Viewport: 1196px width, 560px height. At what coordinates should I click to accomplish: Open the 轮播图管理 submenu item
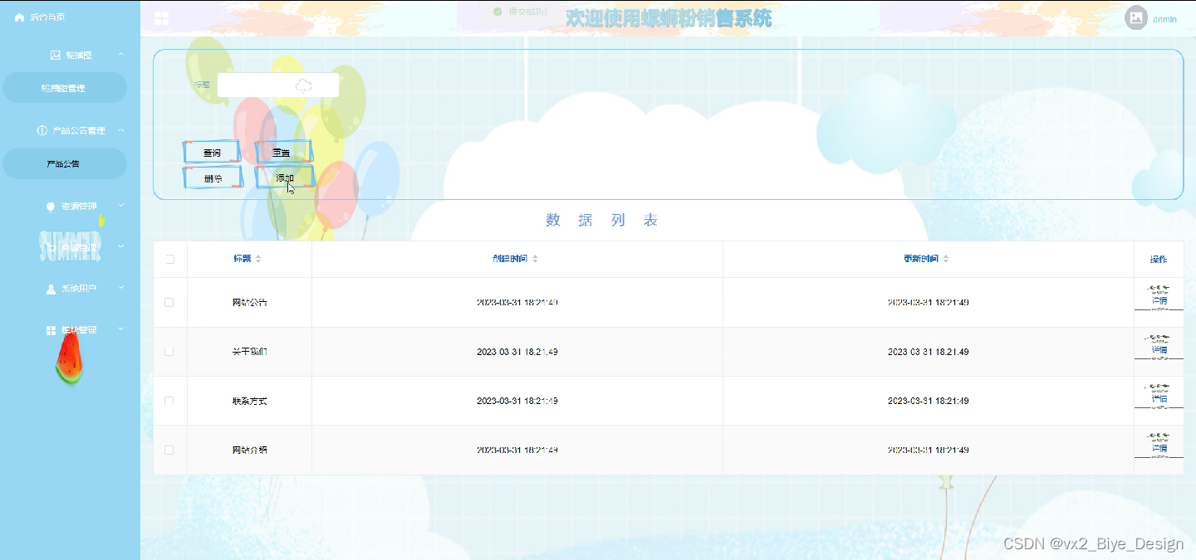pos(65,88)
